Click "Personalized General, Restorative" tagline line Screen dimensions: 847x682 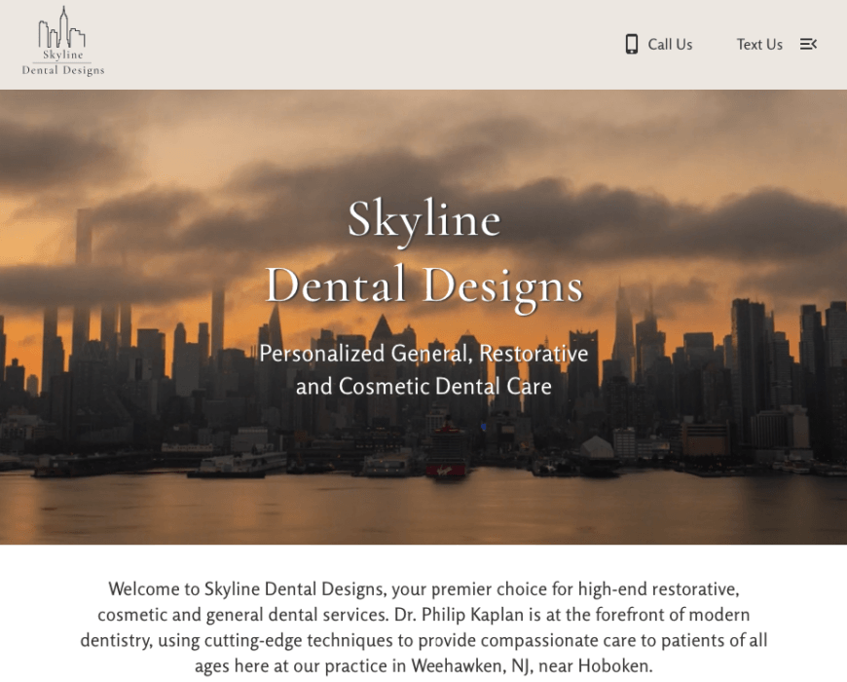[x=424, y=354]
